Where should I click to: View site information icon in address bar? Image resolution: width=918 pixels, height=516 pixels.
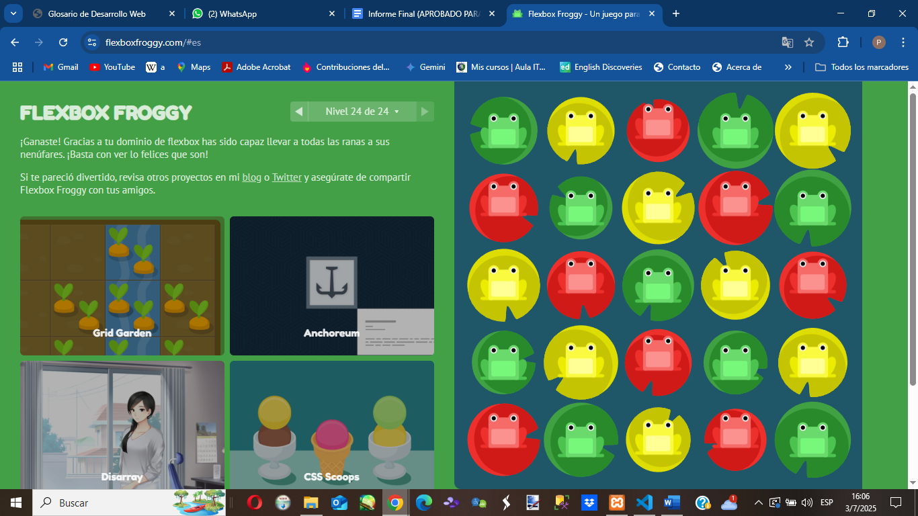(x=93, y=42)
